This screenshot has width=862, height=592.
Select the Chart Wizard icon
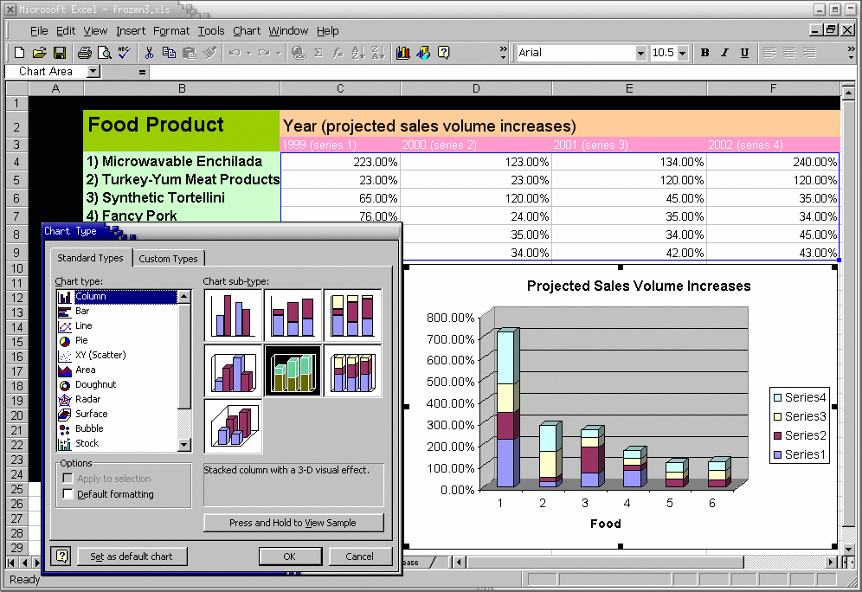(403, 53)
